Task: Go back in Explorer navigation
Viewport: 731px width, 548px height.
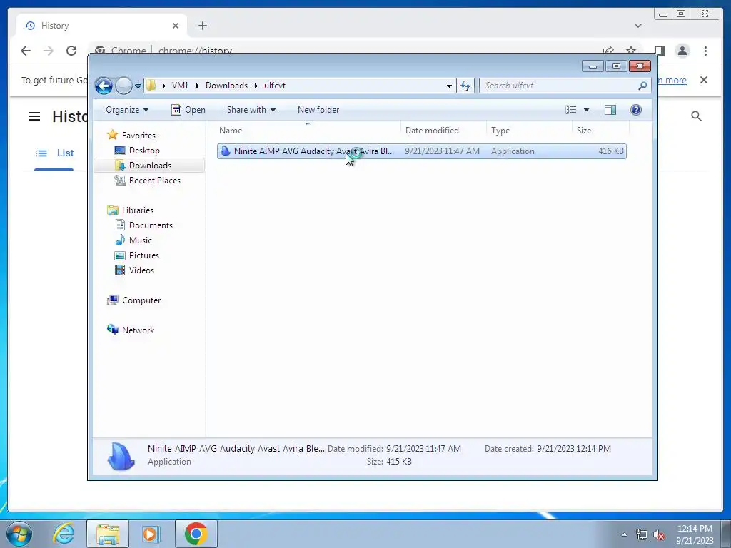Action: (104, 86)
